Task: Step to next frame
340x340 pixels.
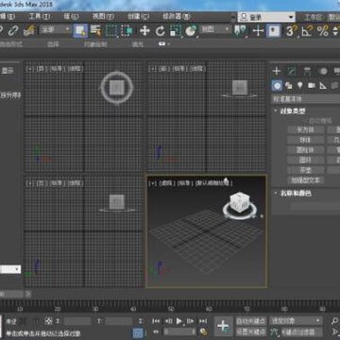Action: 190,321
